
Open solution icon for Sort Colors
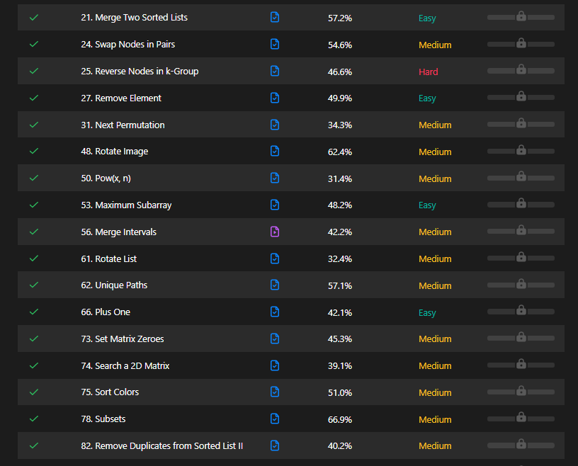tap(275, 392)
